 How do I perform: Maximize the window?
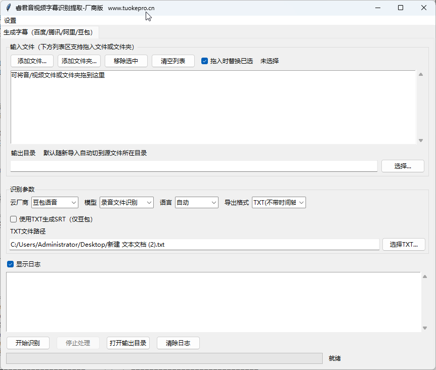tap(401, 8)
